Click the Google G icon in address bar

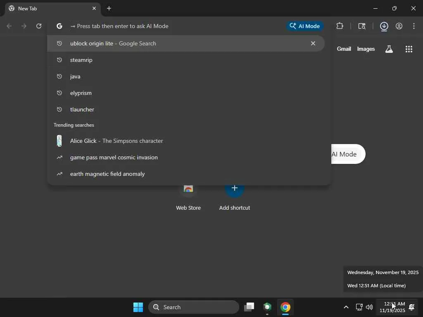click(x=59, y=26)
